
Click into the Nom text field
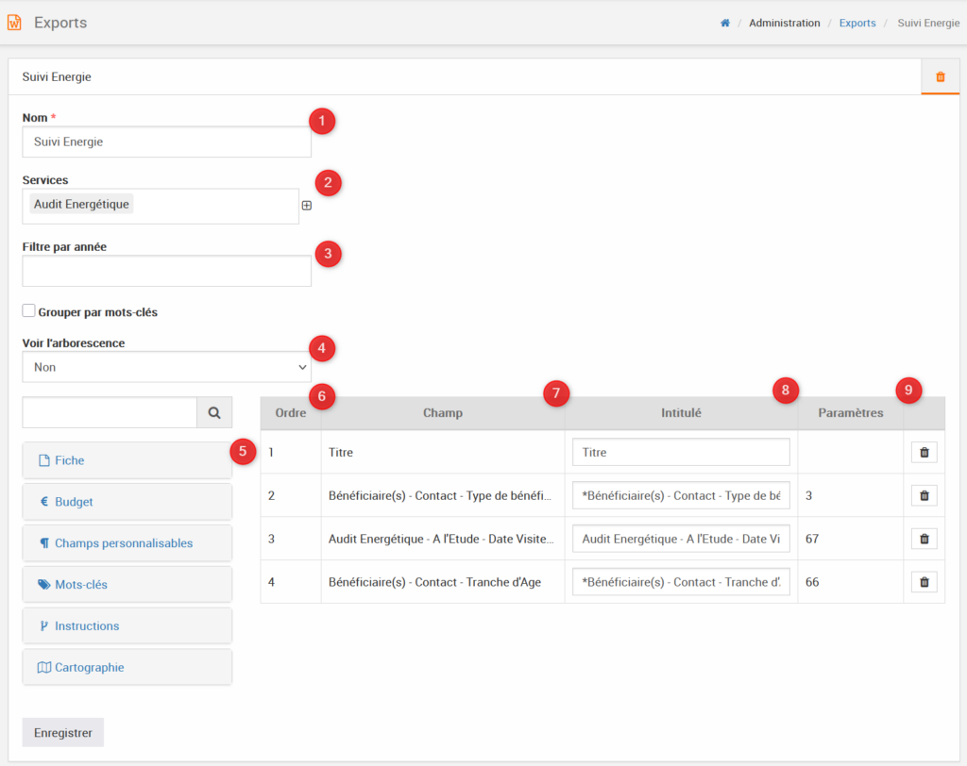tap(166, 142)
